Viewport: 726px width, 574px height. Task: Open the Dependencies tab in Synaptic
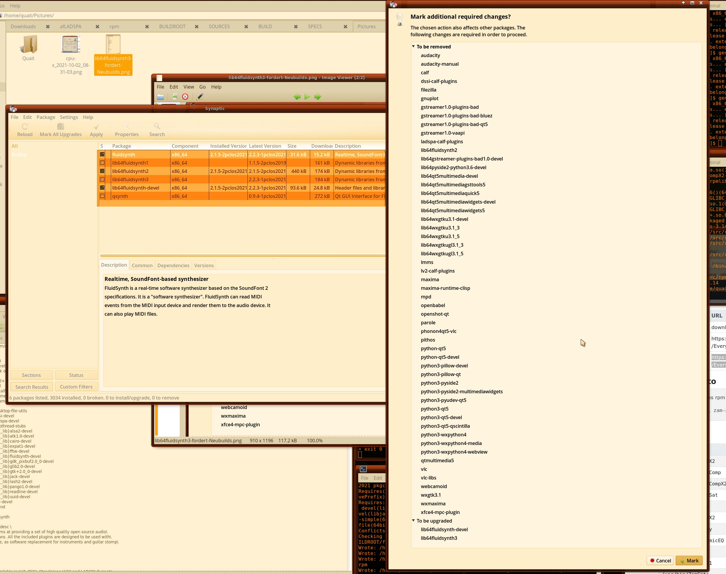[x=173, y=265]
